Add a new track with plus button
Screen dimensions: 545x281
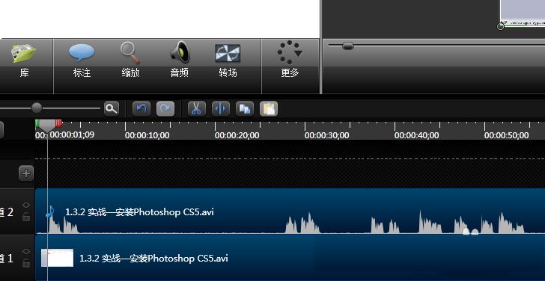tap(26, 173)
